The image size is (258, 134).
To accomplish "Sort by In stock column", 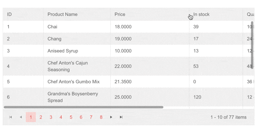I will [201, 14].
